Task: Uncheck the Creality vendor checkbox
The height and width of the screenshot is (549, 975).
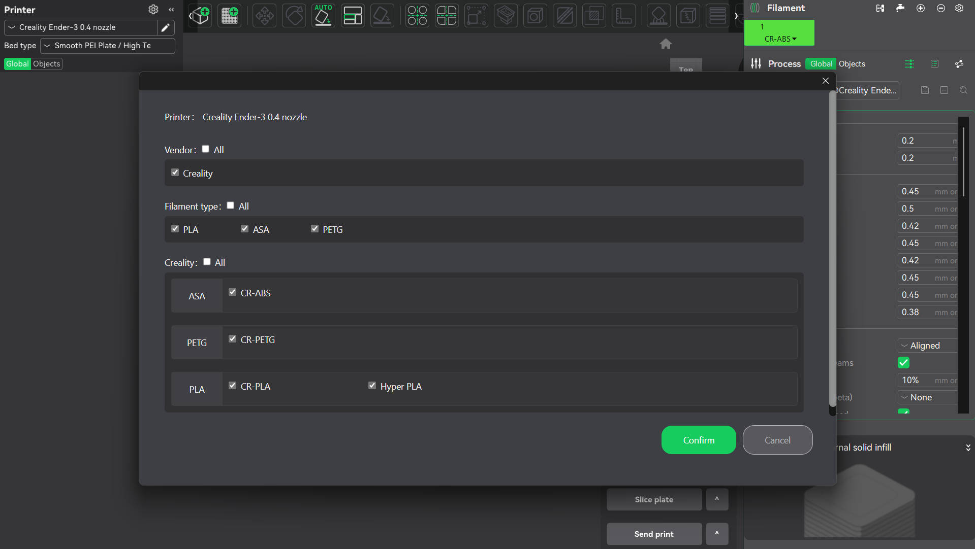Action: pos(175,173)
